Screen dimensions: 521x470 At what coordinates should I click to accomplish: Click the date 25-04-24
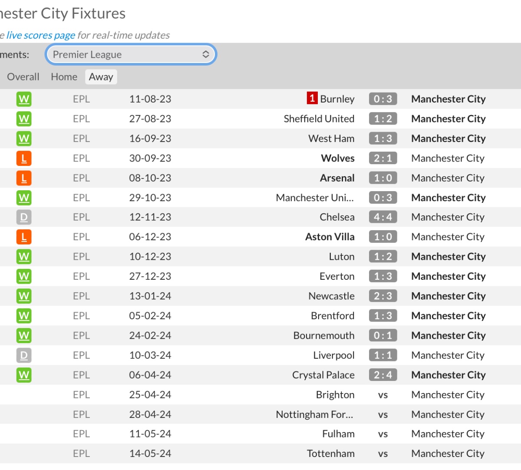pos(150,395)
